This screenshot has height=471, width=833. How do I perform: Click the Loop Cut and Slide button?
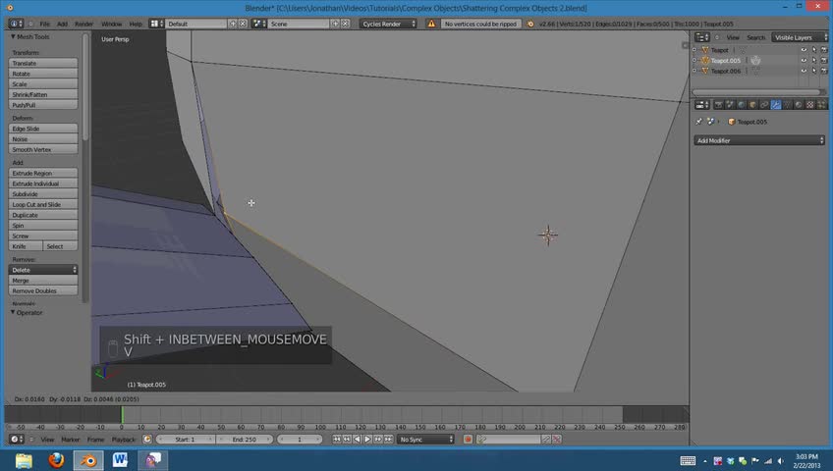pos(43,204)
